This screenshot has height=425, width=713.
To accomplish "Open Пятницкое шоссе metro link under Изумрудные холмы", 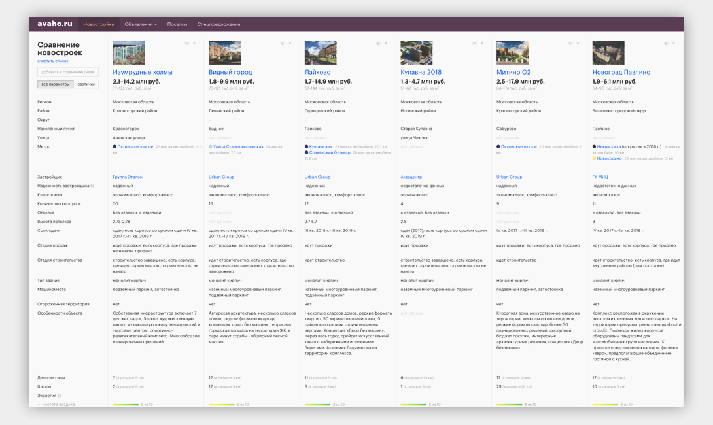I will (x=135, y=147).
